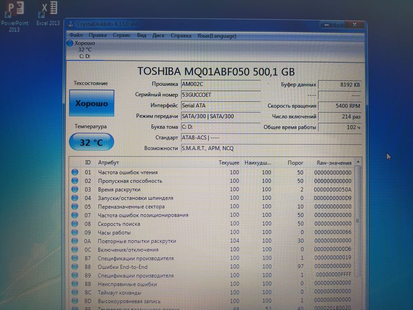Select the Ошибки End-to-End row
413x310 pixels.
pos(212,267)
